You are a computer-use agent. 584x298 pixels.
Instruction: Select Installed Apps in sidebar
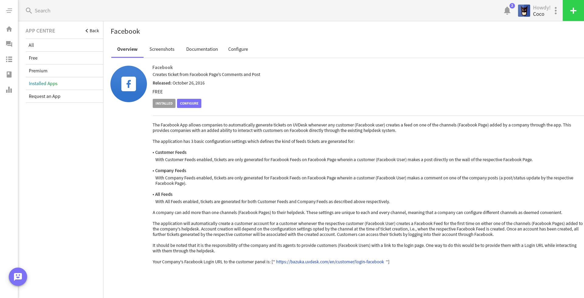coord(64,83)
